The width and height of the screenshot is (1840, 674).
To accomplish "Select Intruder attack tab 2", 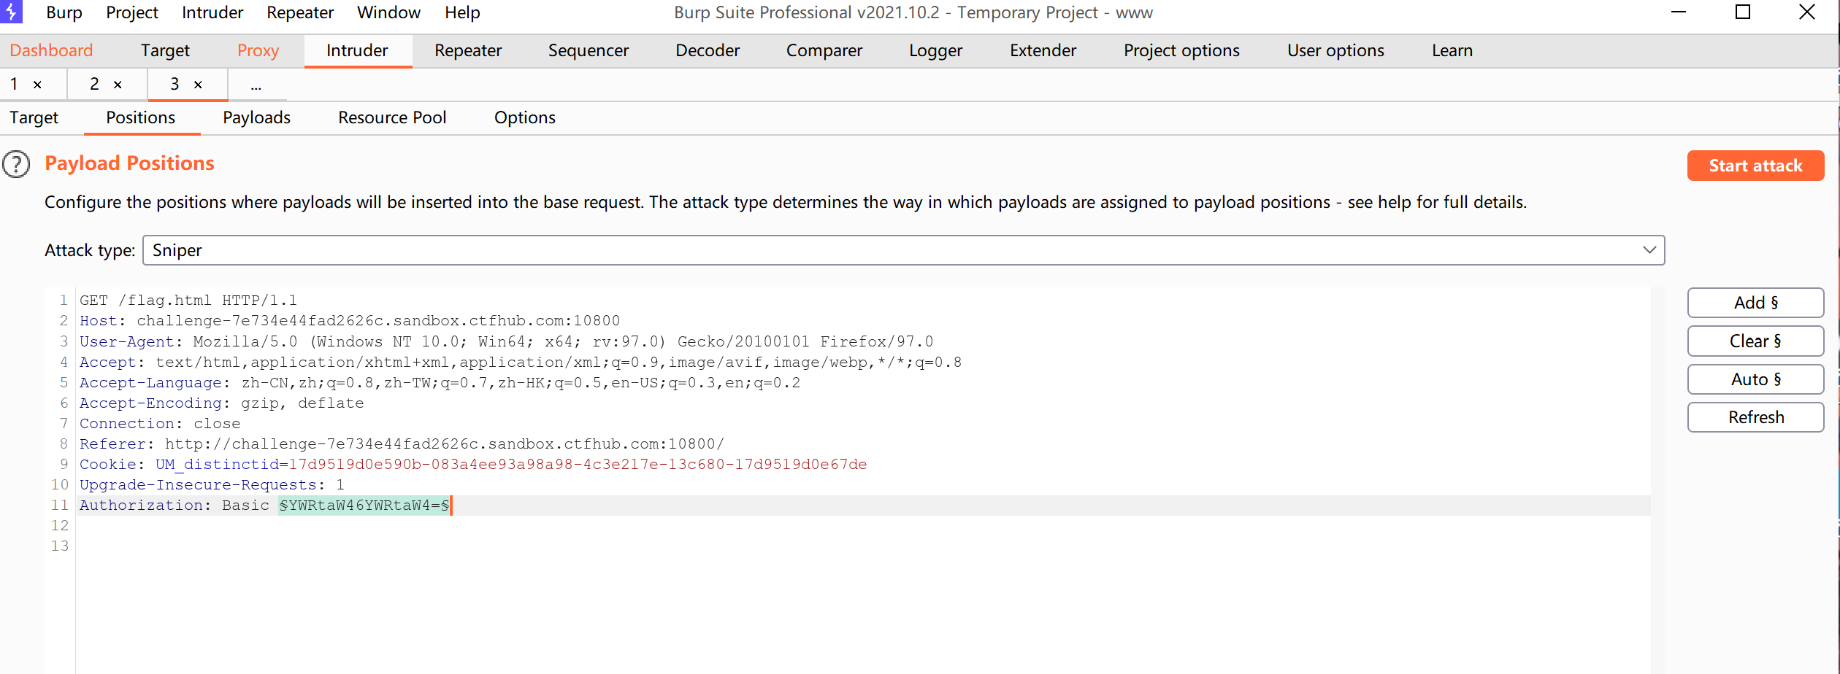I will pyautogui.click(x=95, y=85).
